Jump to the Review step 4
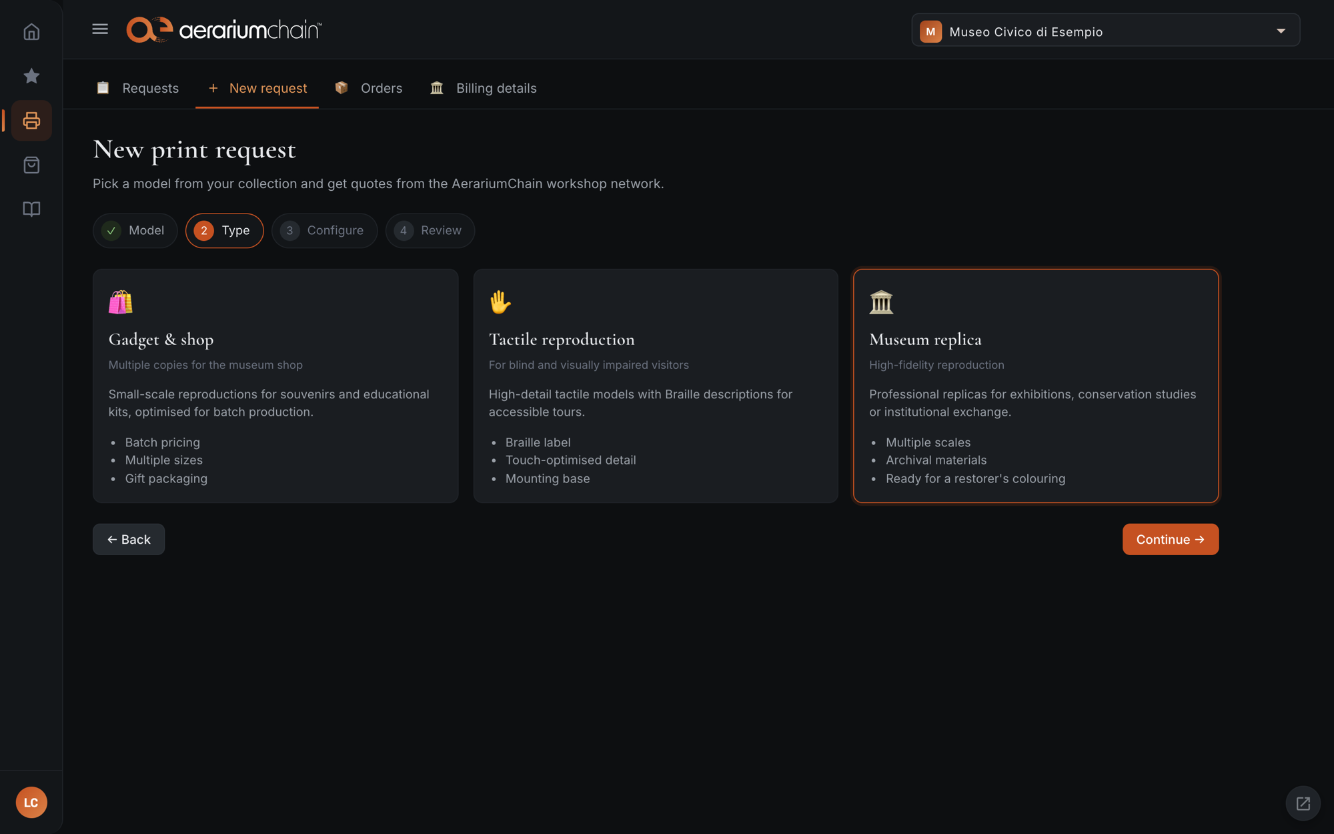Image resolution: width=1334 pixels, height=834 pixels. [x=430, y=230]
